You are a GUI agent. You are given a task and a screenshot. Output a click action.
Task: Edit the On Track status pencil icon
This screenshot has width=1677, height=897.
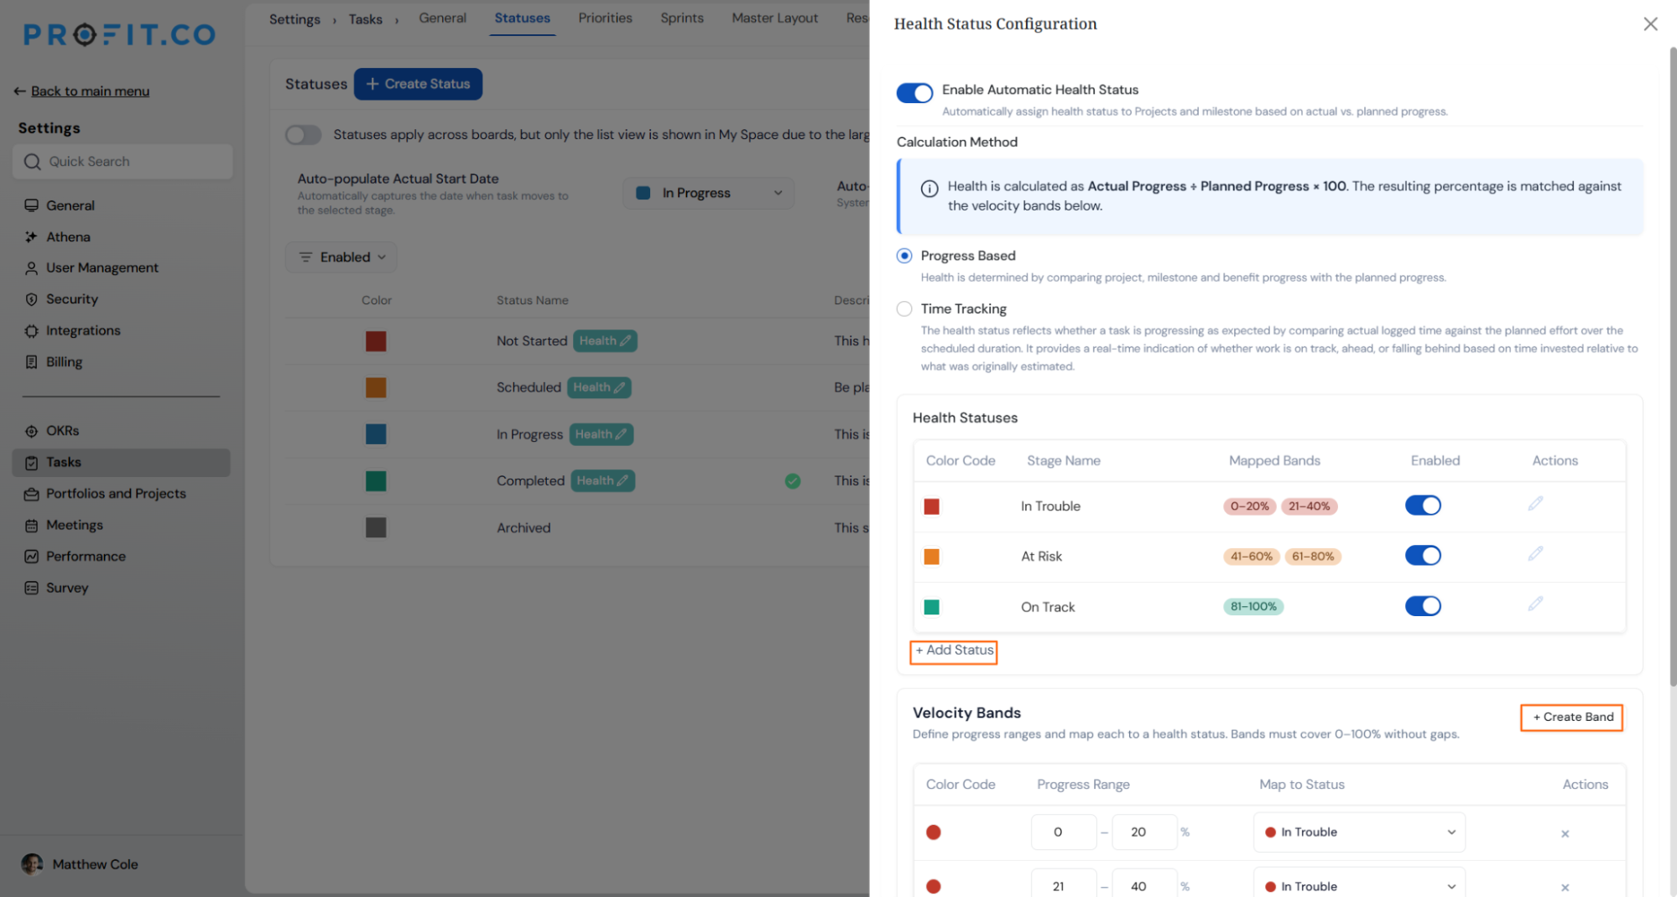click(1535, 604)
